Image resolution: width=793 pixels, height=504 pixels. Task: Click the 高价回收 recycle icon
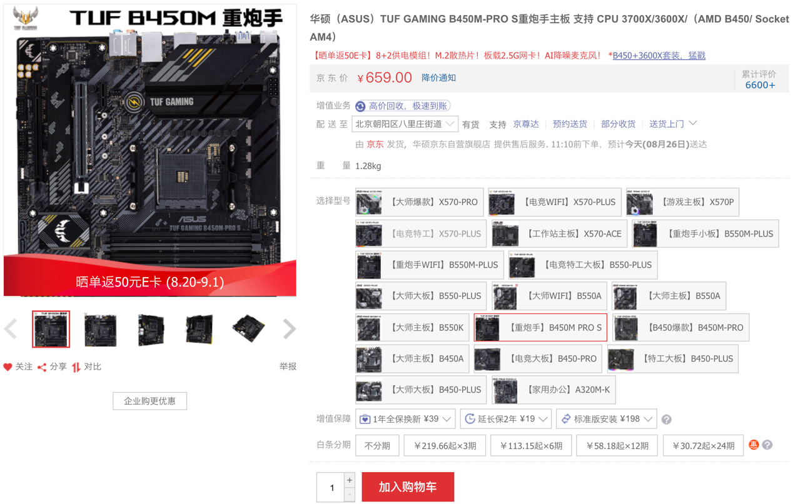tap(360, 106)
